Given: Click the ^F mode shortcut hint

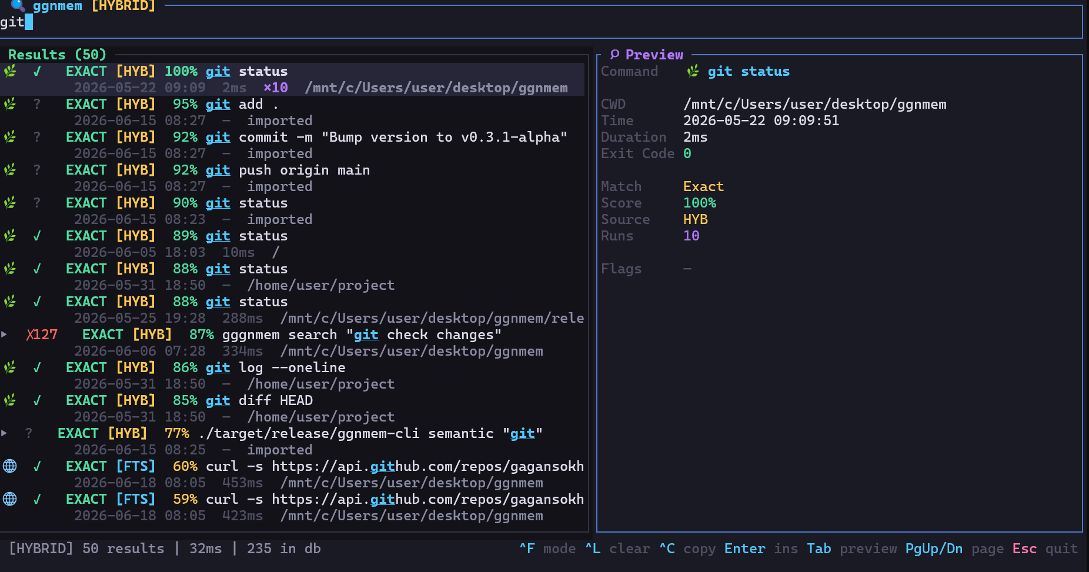Looking at the screenshot, I should [x=547, y=548].
